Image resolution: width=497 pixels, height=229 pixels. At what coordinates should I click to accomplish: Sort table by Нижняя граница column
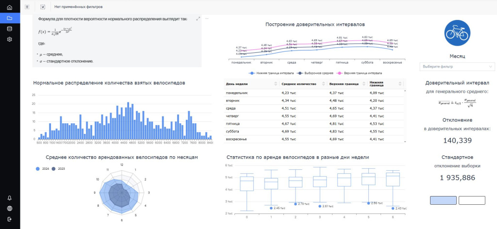pyautogui.click(x=401, y=84)
